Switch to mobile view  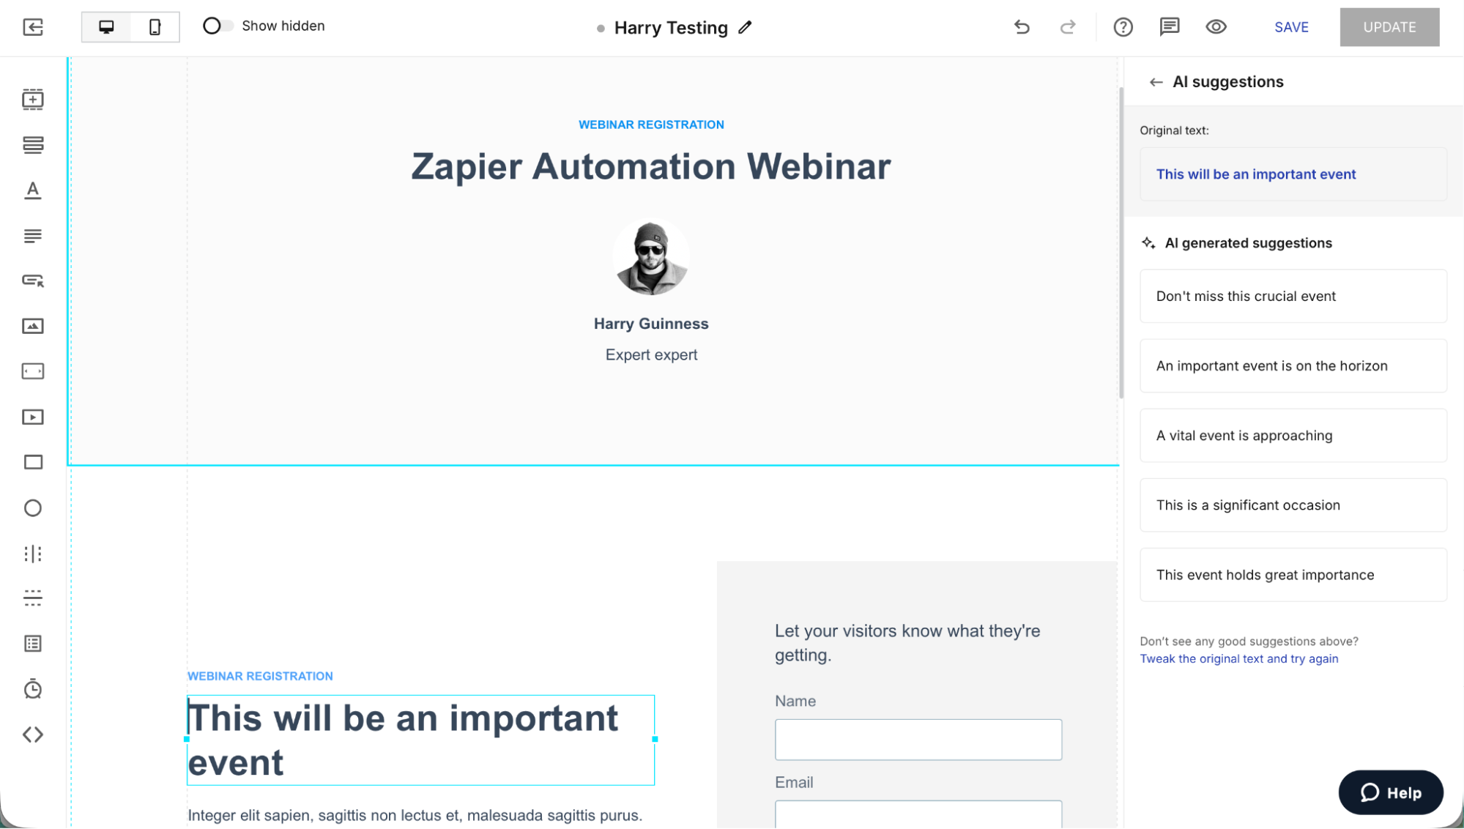[x=155, y=27]
